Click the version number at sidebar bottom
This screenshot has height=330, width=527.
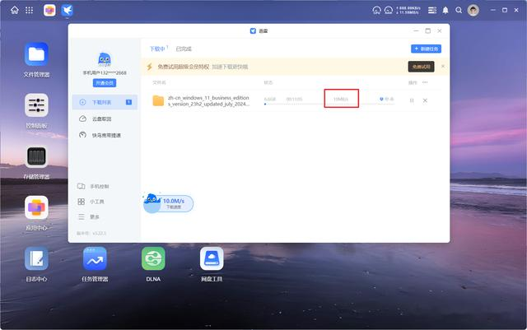pyautogui.click(x=91, y=233)
